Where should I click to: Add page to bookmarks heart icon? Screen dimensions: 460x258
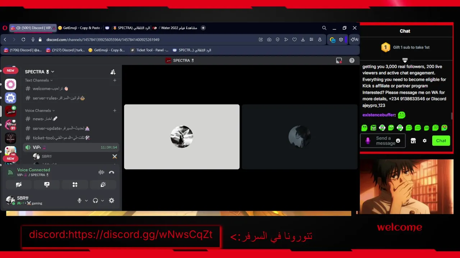click(294, 39)
